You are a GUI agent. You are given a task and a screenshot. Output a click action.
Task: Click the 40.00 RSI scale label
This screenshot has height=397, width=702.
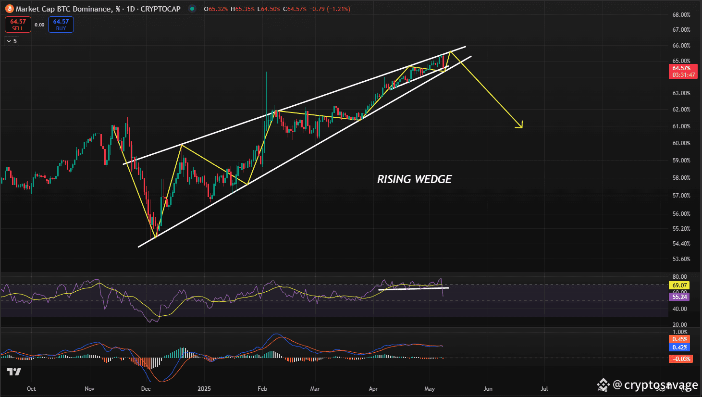click(680, 309)
